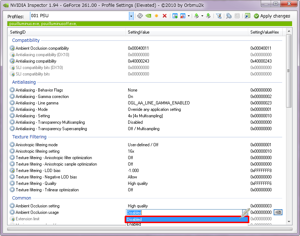The height and width of the screenshot is (236, 300).
Task: Select Disabled in the dropdown list
Action: pyautogui.click(x=187, y=219)
